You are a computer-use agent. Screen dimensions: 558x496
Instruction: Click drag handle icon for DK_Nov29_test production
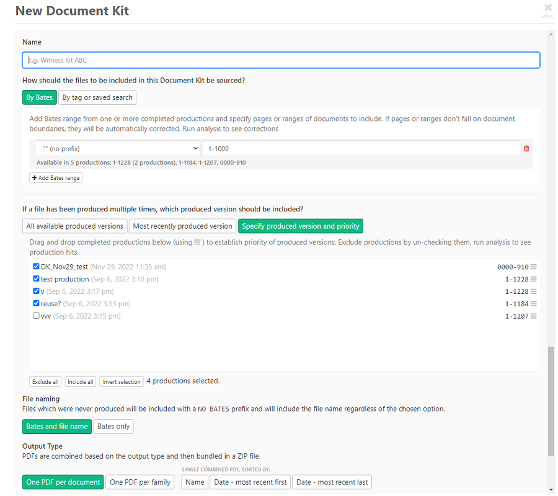[533, 267]
